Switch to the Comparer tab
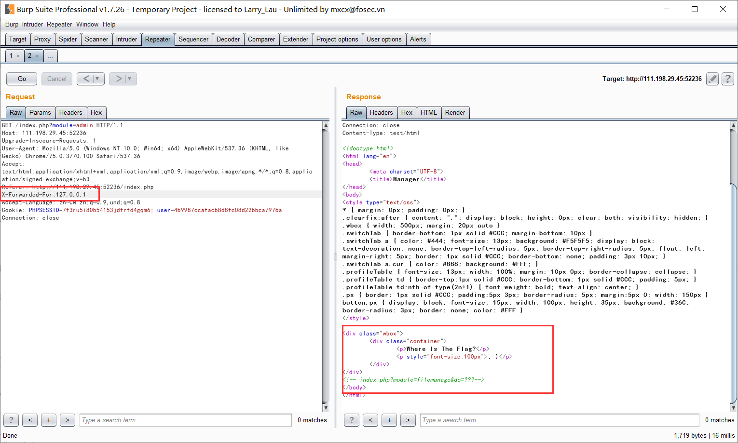Screen dimensions: 738x443 pos(261,39)
